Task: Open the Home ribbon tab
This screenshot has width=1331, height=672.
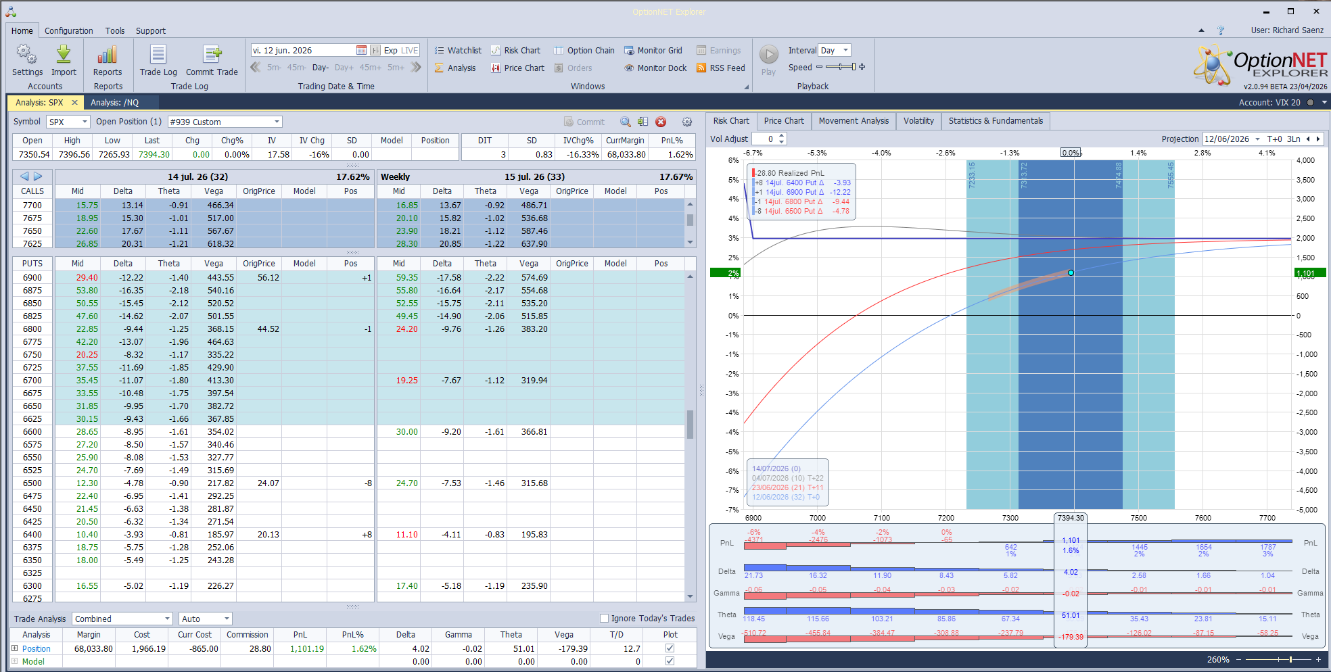Action: (22, 30)
